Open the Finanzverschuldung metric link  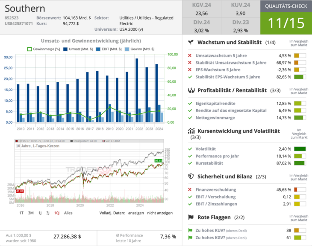[x=216, y=189]
